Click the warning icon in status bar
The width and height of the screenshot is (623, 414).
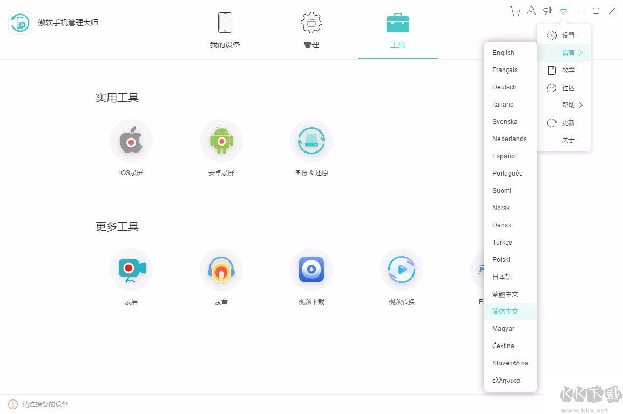[x=13, y=404]
